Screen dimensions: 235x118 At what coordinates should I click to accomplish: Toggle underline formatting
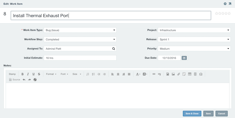coord(33,74)
